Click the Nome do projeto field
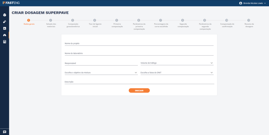This screenshot has width=269, height=135. pos(139,43)
